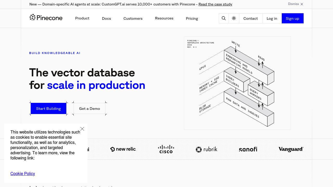Screen dimensions: 333x187
Task: Close the cookie notice with X
Action: point(82,129)
